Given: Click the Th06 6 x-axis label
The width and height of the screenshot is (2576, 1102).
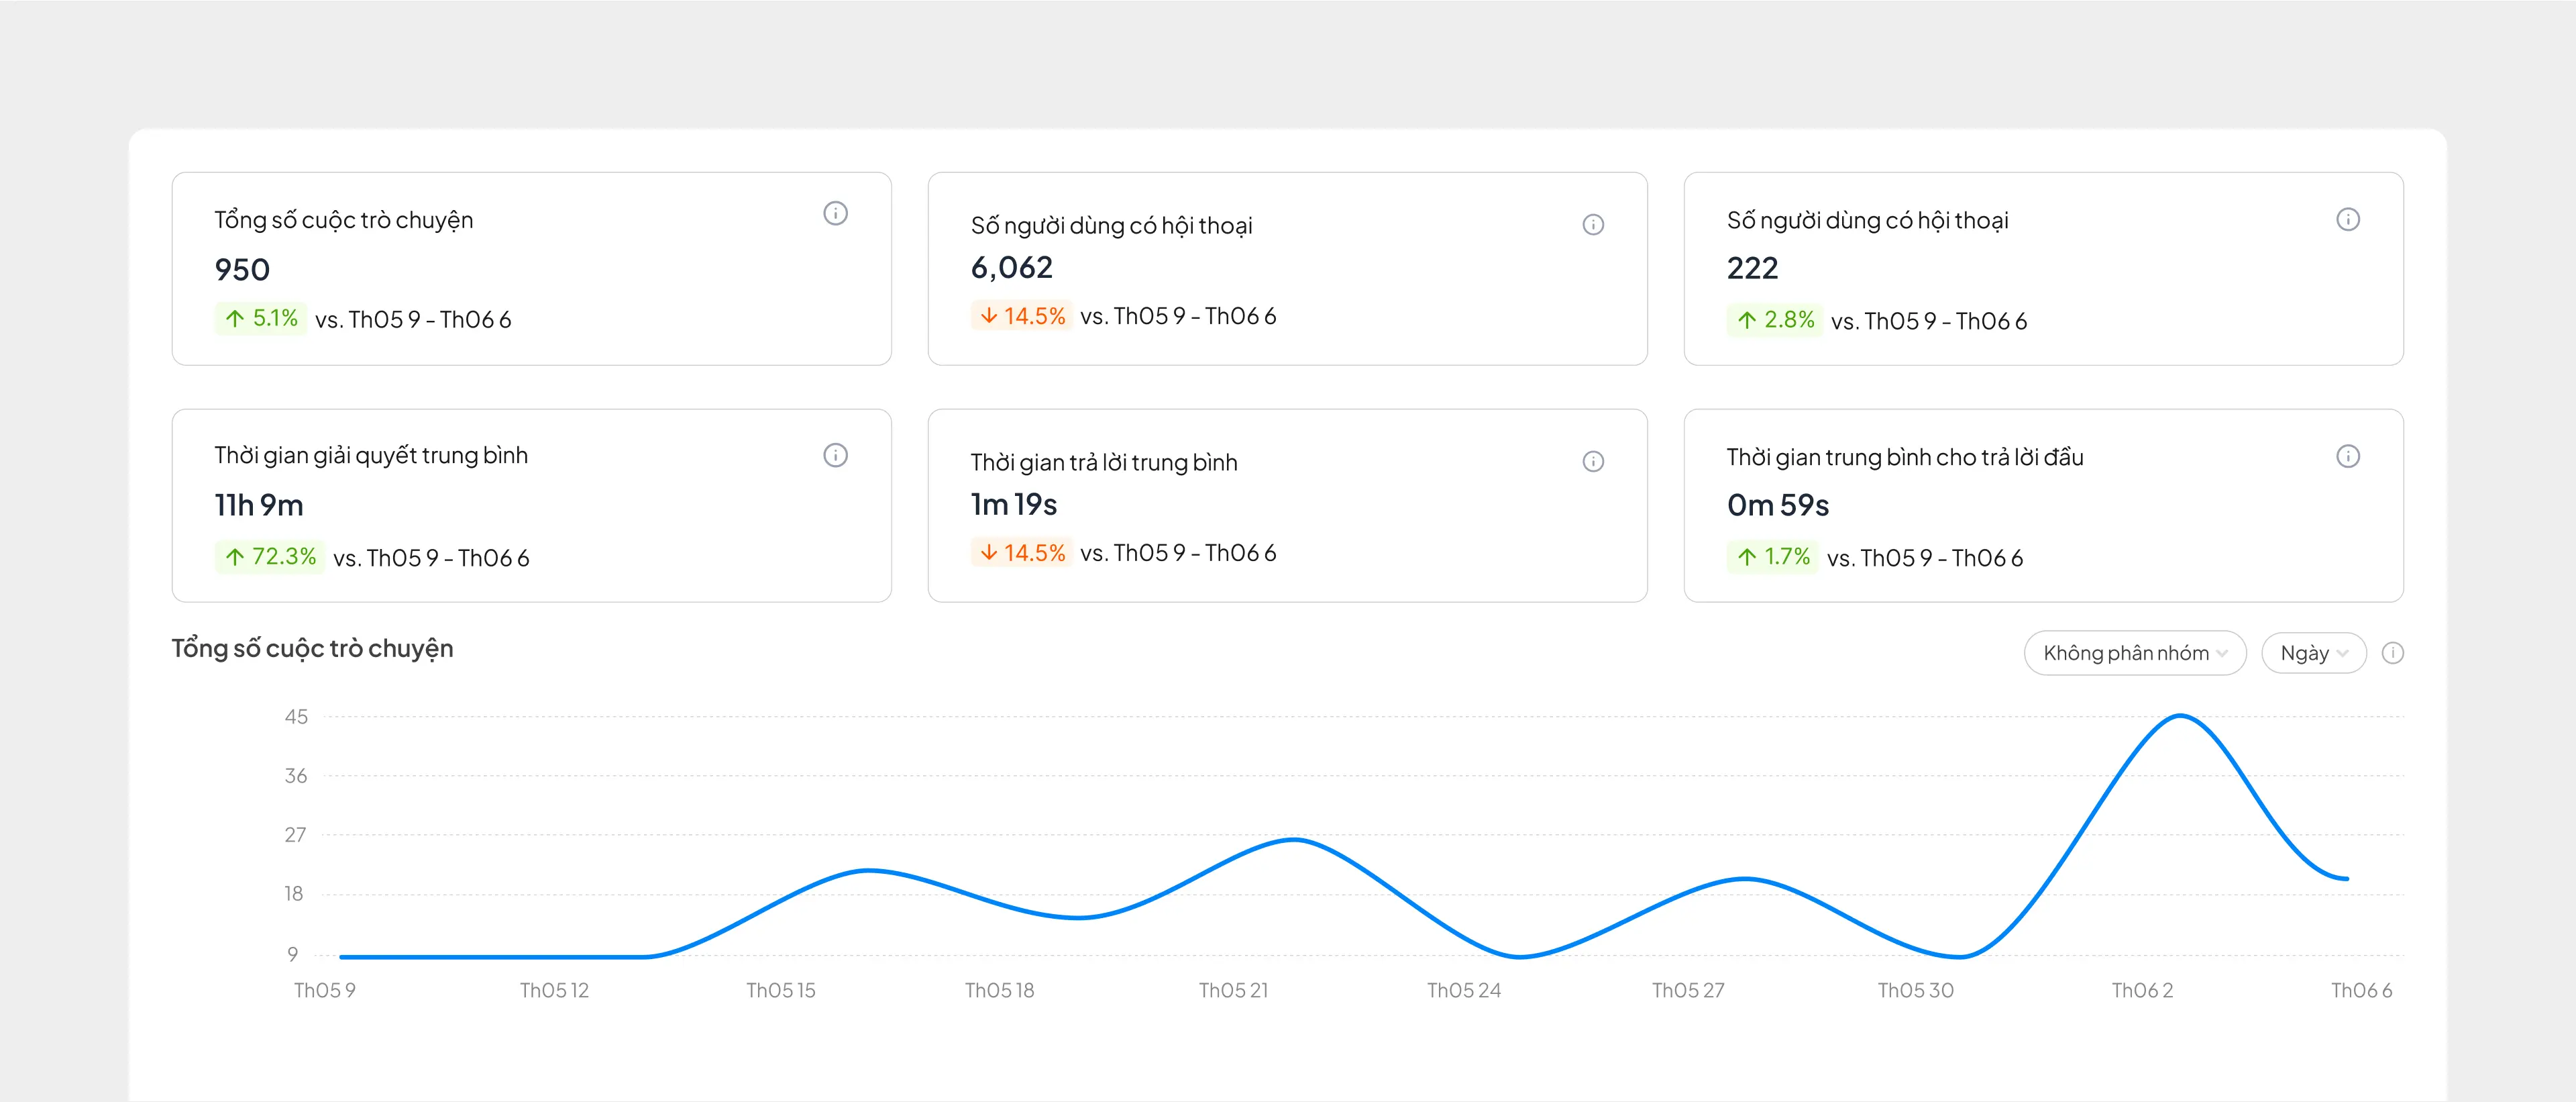Looking at the screenshot, I should [x=2361, y=990].
